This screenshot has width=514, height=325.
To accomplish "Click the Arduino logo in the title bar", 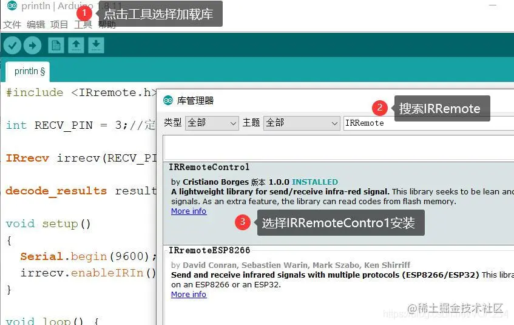I will tap(12, 5).
